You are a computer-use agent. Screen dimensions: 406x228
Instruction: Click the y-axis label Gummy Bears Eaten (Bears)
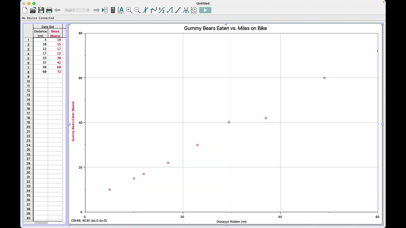73,121
